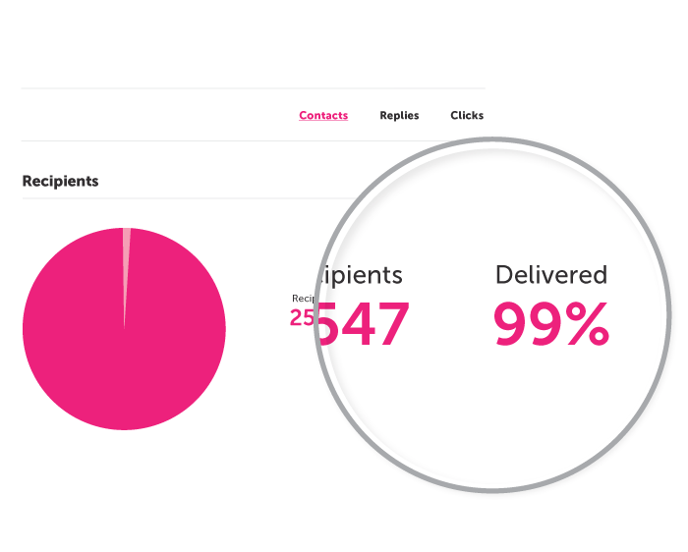Click the small Recipients label beside the chart

tap(303, 299)
